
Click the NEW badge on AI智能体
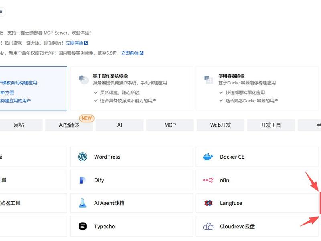coord(87,118)
